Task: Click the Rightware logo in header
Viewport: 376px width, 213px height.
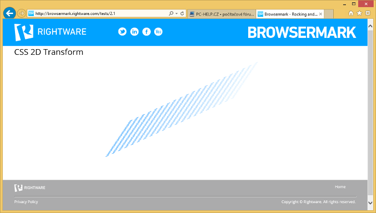Action: [x=50, y=32]
